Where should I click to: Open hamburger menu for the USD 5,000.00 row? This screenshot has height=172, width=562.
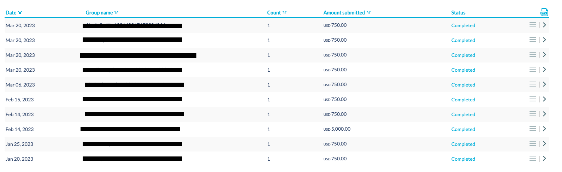point(533,129)
